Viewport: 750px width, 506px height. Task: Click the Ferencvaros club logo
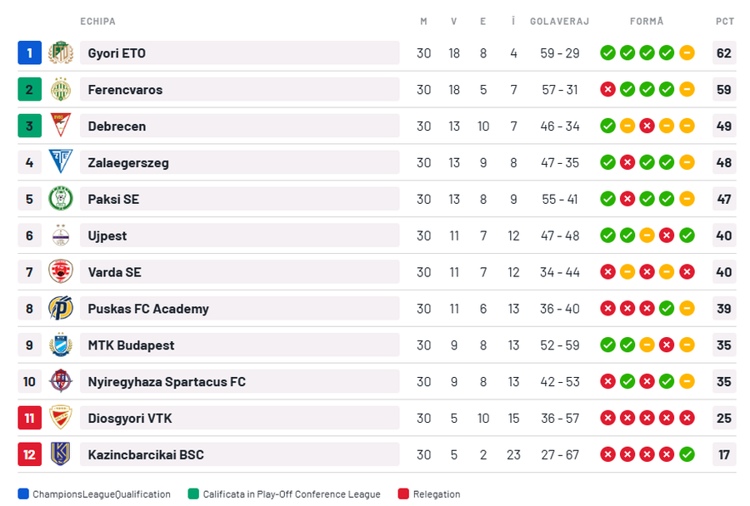(60, 90)
